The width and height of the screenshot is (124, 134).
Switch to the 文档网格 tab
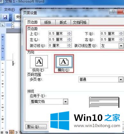point(80,22)
